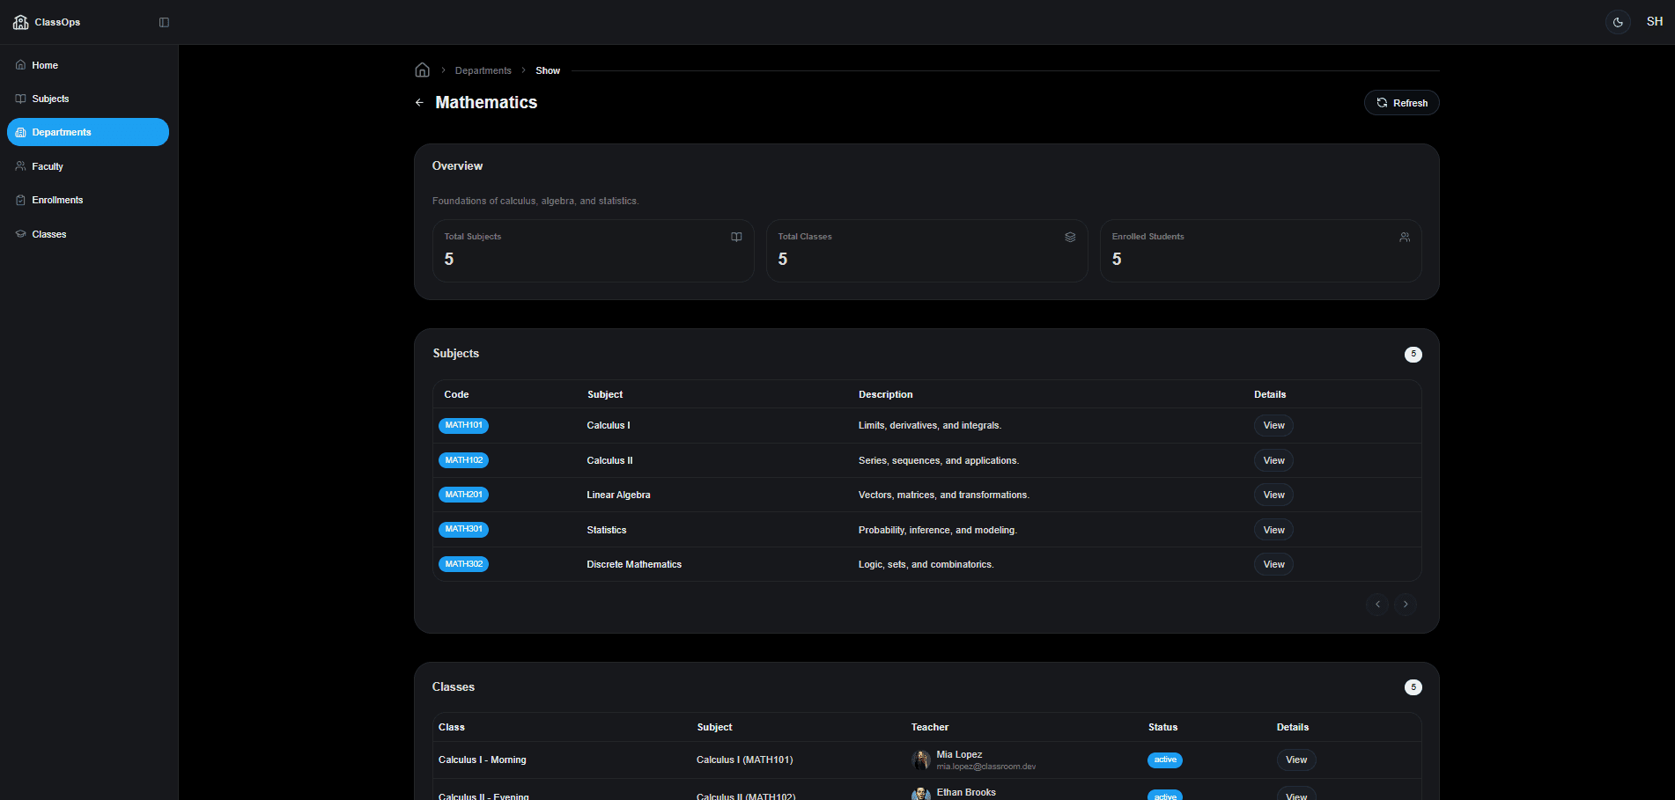Image resolution: width=1675 pixels, height=800 pixels.
Task: Click the Refresh button
Action: click(x=1401, y=103)
